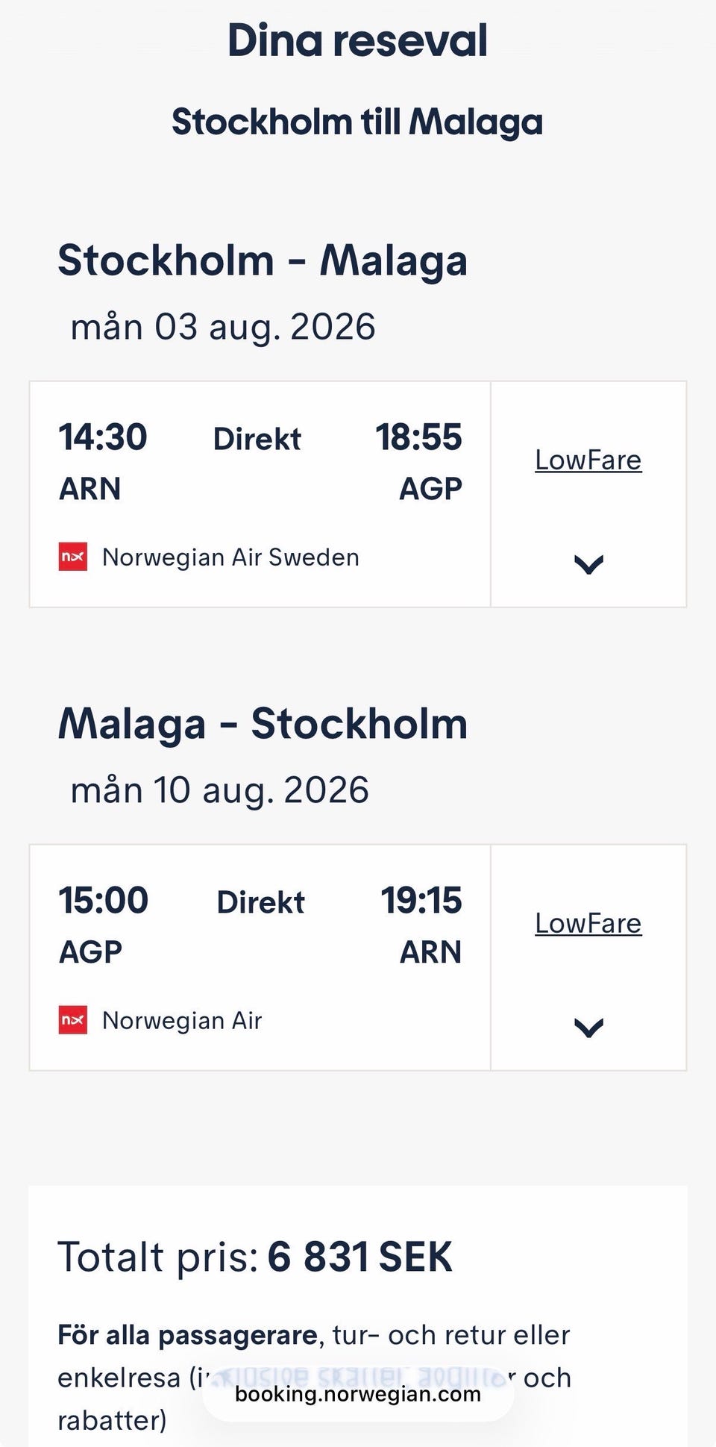The image size is (716, 1447).
Task: Tap the Dina reseval page title
Action: click(x=357, y=40)
